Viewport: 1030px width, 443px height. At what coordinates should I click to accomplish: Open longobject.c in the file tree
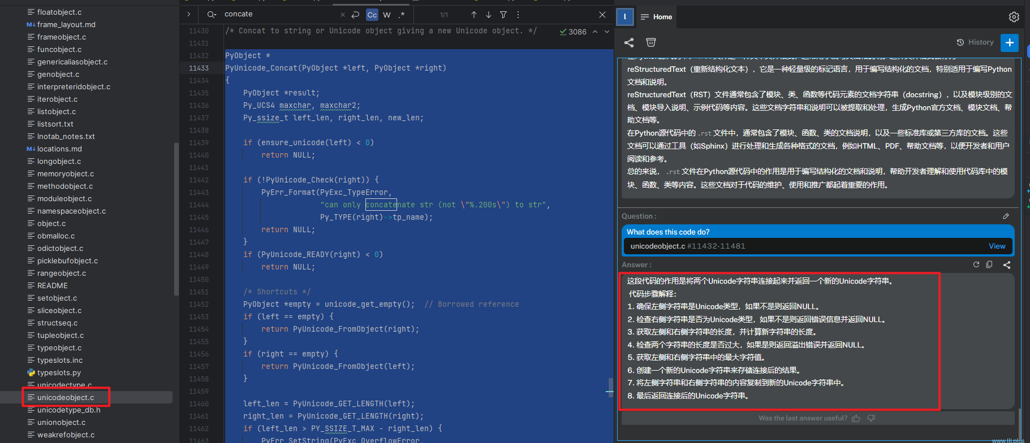(59, 161)
